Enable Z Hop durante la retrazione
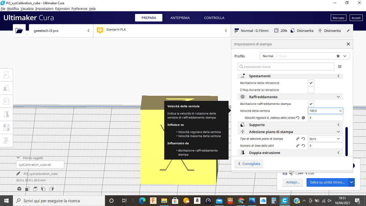366x206 pixels. 311,90
